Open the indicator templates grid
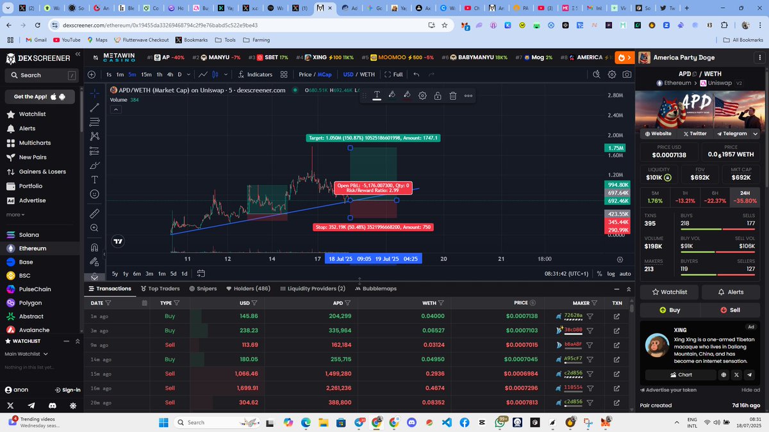769x432 pixels. (284, 74)
